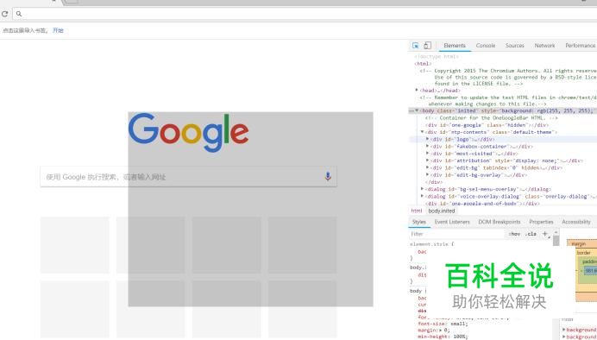Focus the browser address bar field
The width and height of the screenshot is (597, 340).
305,14
